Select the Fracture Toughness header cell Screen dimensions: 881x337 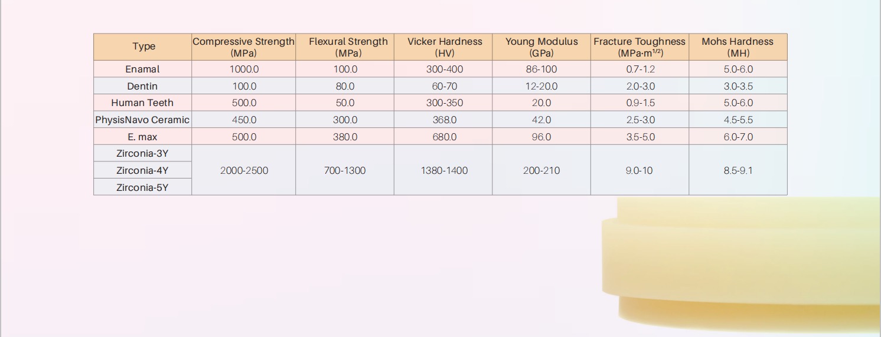point(639,47)
